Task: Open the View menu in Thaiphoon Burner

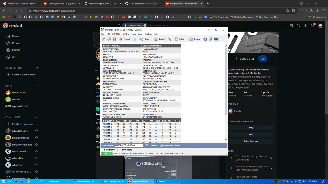Action: 140,34
